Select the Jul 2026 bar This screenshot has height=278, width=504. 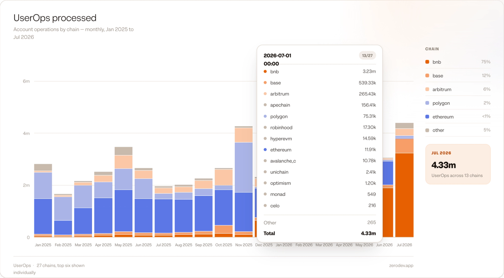[404, 180]
